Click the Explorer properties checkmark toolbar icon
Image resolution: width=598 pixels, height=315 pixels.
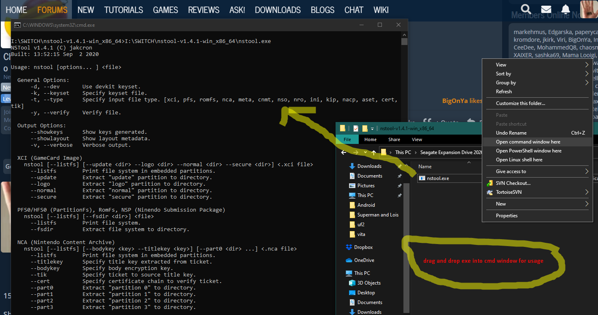[x=355, y=128]
